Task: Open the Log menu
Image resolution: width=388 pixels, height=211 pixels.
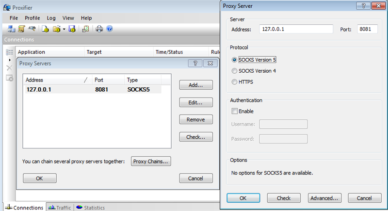Action: coord(51,18)
